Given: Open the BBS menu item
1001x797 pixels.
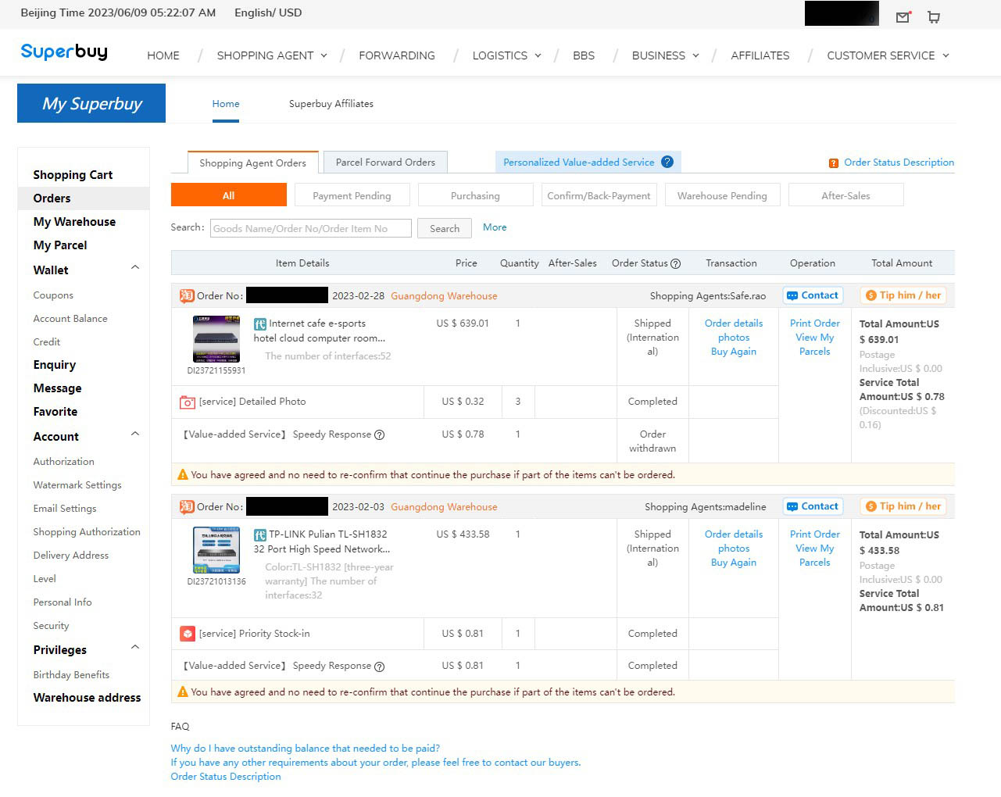Looking at the screenshot, I should click(x=584, y=55).
